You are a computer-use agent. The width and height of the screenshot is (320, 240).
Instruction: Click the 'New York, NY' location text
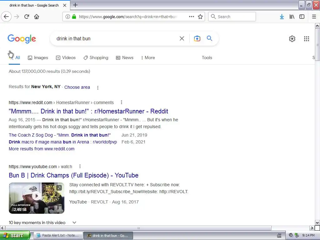(x=46, y=87)
